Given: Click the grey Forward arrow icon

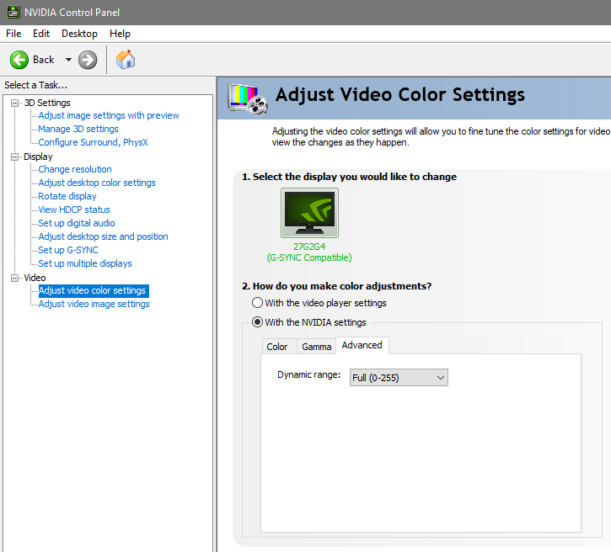Looking at the screenshot, I should click(x=88, y=60).
